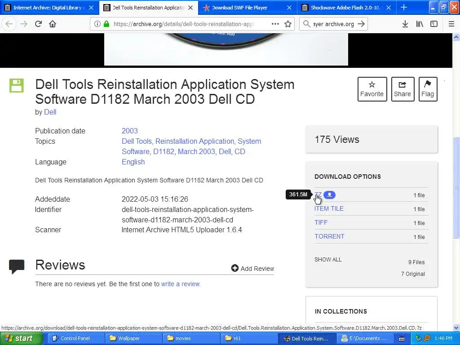Switch to r61 folder in taskbar
460x345 pixels.
[249, 338]
